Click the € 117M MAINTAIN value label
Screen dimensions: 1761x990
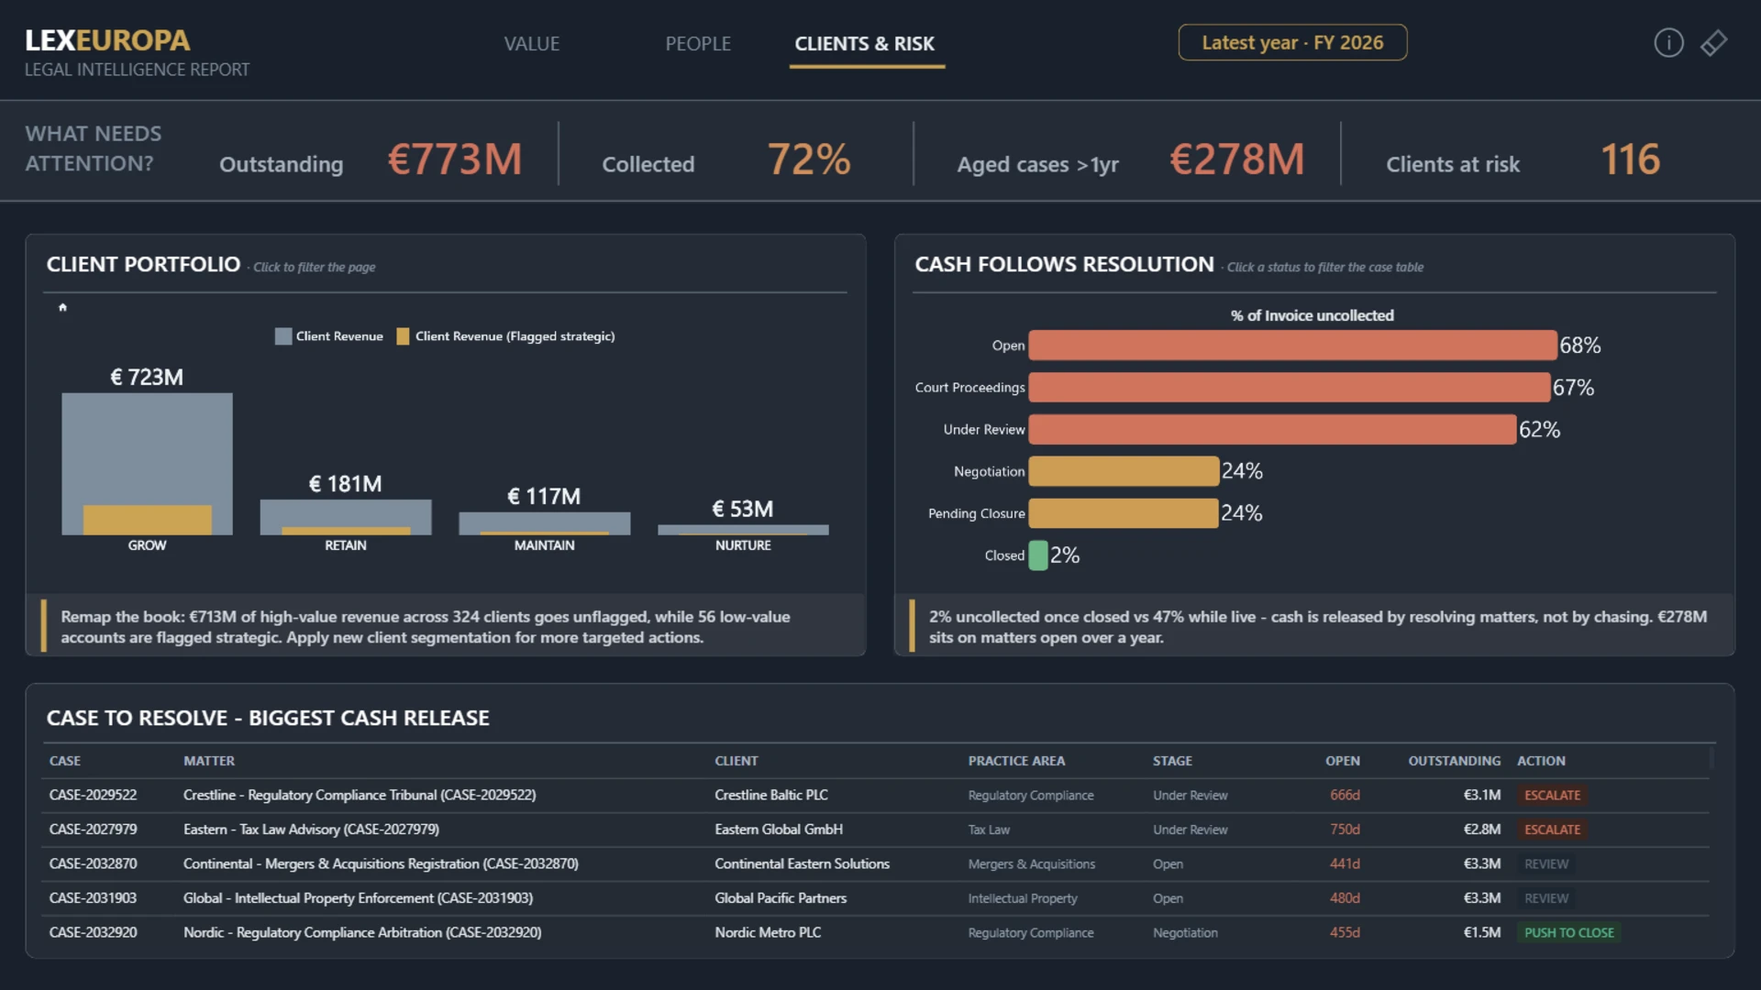(x=544, y=496)
